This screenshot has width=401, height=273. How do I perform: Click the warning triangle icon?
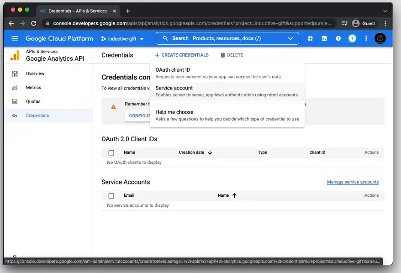coord(113,106)
